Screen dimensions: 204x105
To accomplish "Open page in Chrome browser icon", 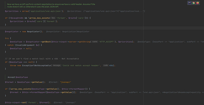I will click(x=194, y=3).
